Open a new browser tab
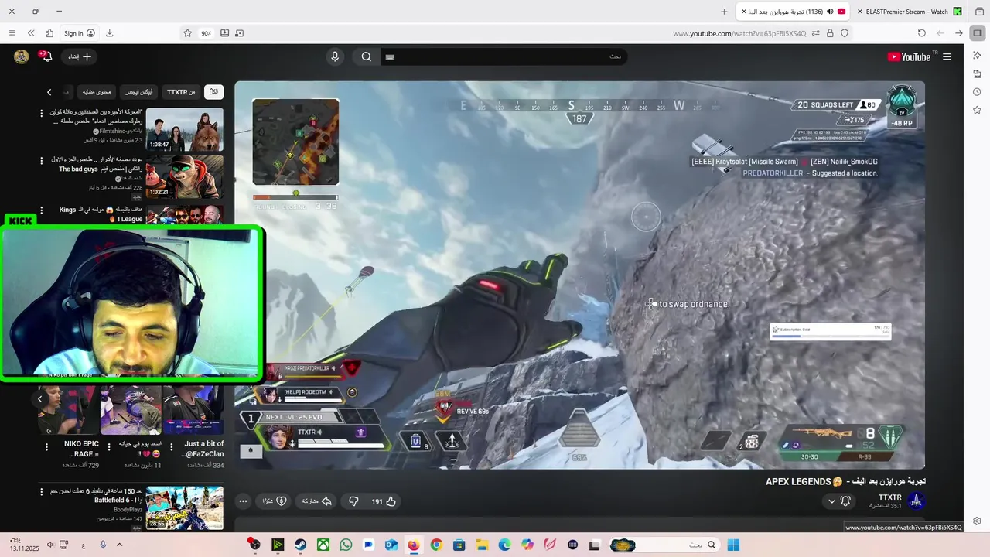990x557 pixels. pyautogui.click(x=724, y=12)
